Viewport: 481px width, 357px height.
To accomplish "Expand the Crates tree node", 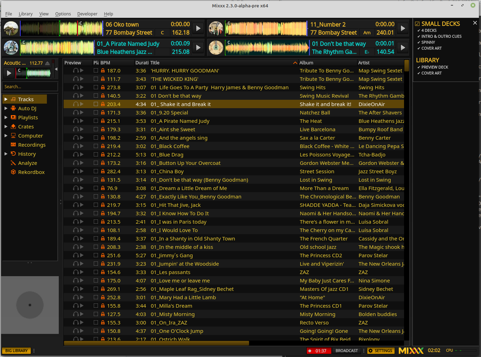I will pyautogui.click(x=6, y=127).
